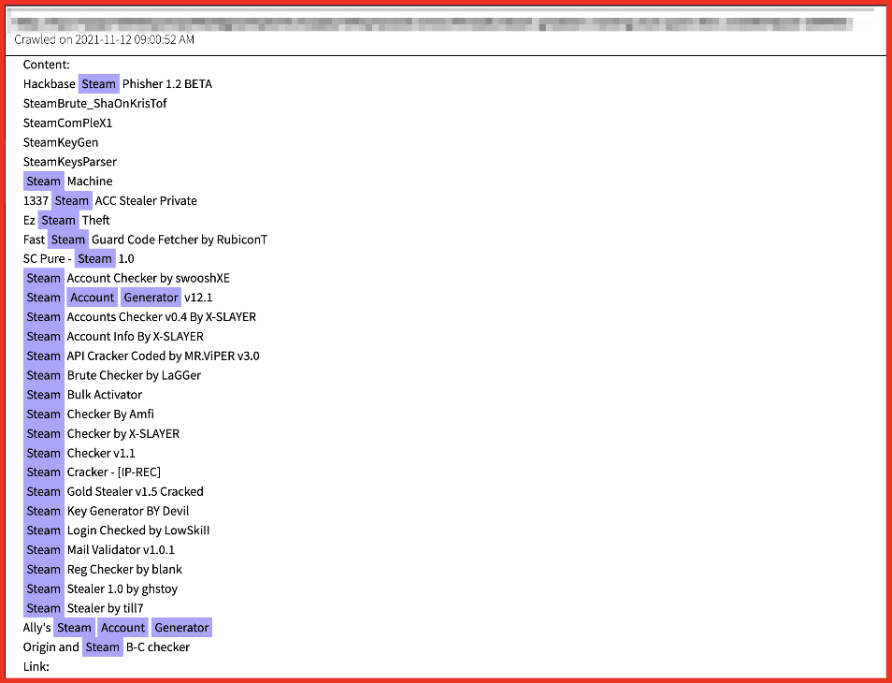Click 'SteamBrute_ShaOnKrisTof' entry
This screenshot has width=892, height=683.
(x=95, y=103)
